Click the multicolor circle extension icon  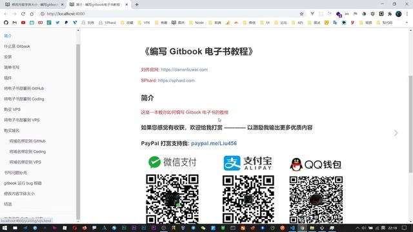coord(364,14)
